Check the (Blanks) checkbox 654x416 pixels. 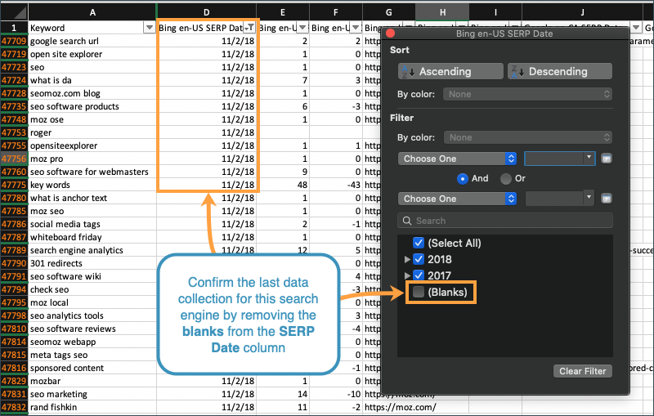[x=419, y=292]
